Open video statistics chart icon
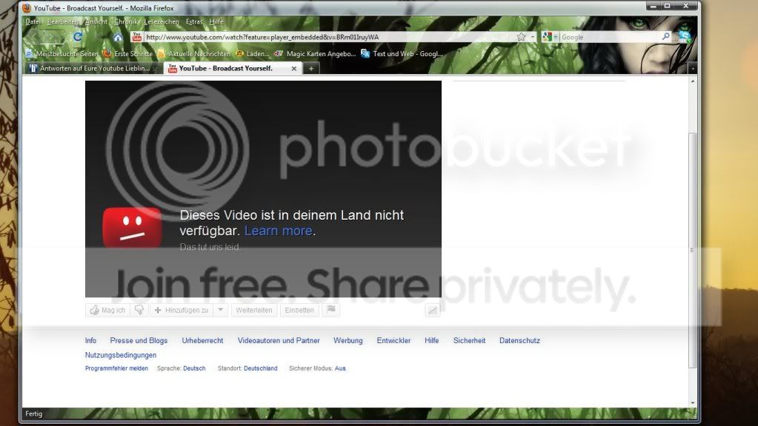The height and width of the screenshot is (426, 758). [x=433, y=310]
